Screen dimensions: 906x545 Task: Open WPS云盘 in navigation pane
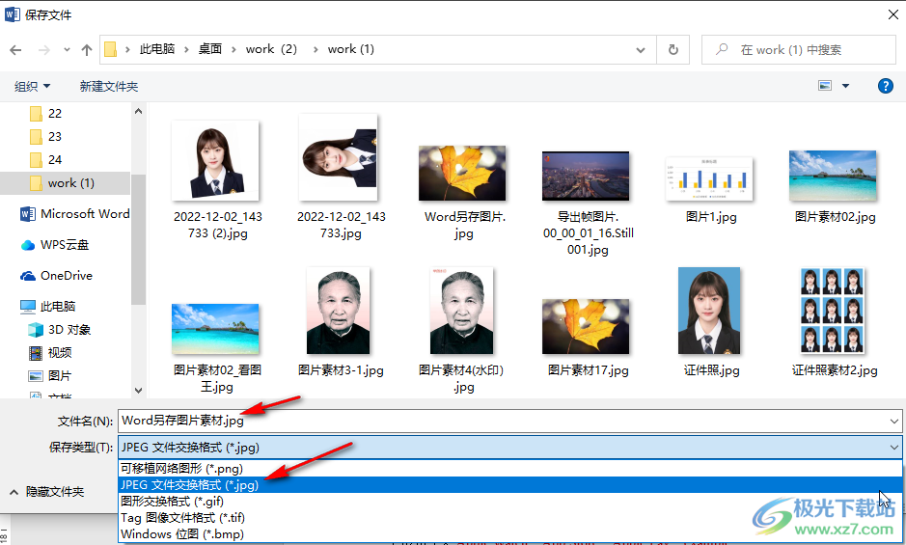pos(54,245)
